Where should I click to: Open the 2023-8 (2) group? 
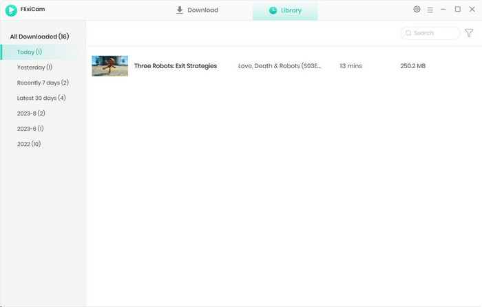pyautogui.click(x=31, y=113)
